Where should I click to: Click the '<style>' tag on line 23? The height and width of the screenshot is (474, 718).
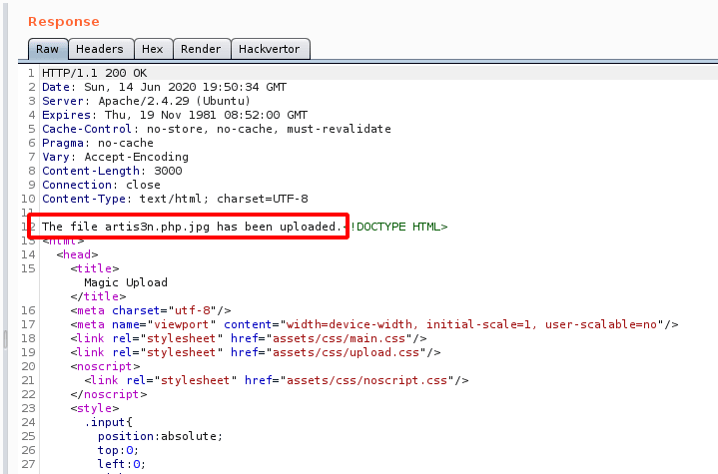tap(95, 408)
